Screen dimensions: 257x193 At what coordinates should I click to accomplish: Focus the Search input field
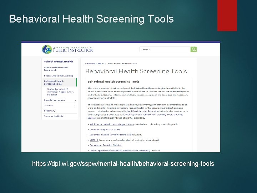point(165,49)
